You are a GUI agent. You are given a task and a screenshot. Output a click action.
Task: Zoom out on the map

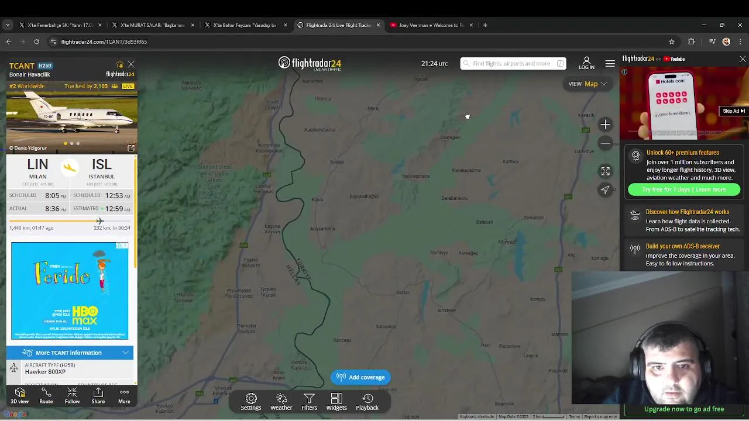(606, 143)
